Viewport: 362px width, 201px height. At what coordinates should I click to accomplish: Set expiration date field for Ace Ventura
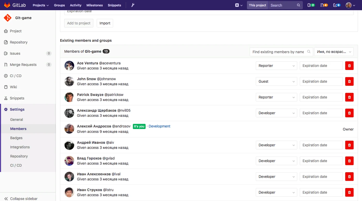click(x=321, y=66)
